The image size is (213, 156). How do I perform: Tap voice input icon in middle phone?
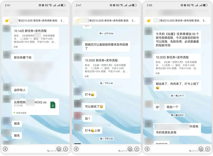click(76, 149)
